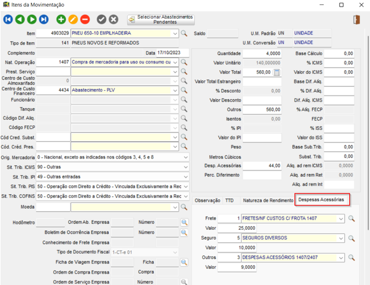The width and height of the screenshot is (370, 285).
Task: Open calculator icon beside Valor Total
Action: click(277, 72)
